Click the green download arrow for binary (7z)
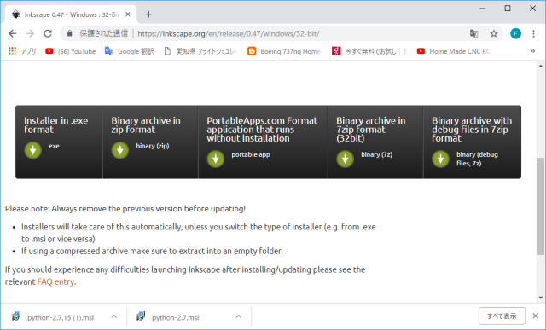The height and width of the screenshot is (330, 546). click(x=345, y=159)
